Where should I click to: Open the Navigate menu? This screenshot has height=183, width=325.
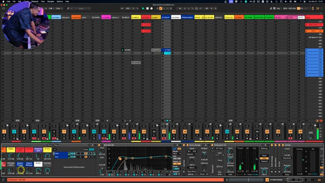pyautogui.click(x=51, y=2)
